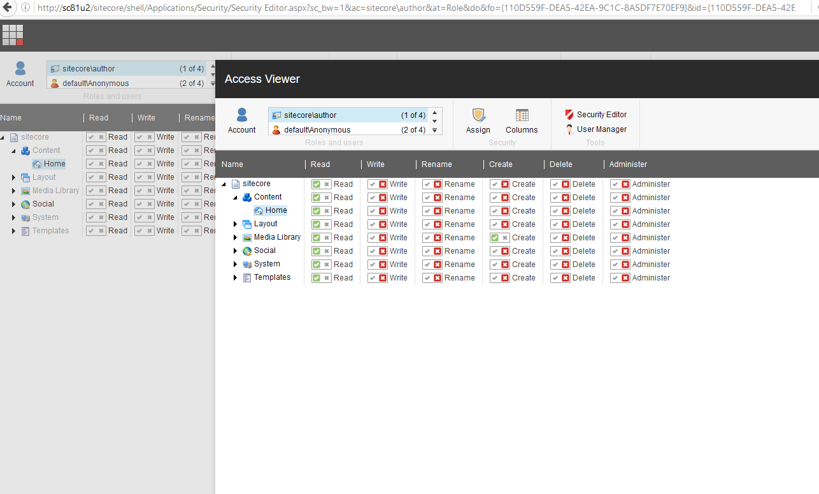Click Templates icon in background Security Editor tree
Viewport: 819px width, 494px height.
[x=25, y=231]
